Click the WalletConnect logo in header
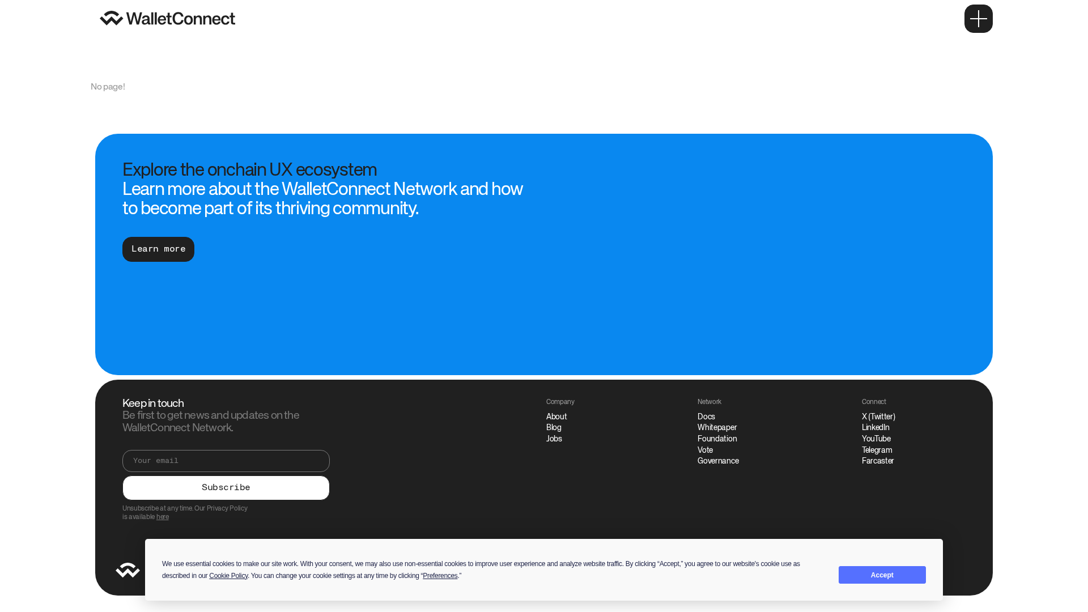Viewport: 1088px width, 612px height. tap(167, 18)
